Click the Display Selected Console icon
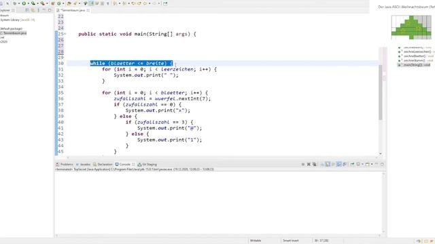 coord(358,164)
